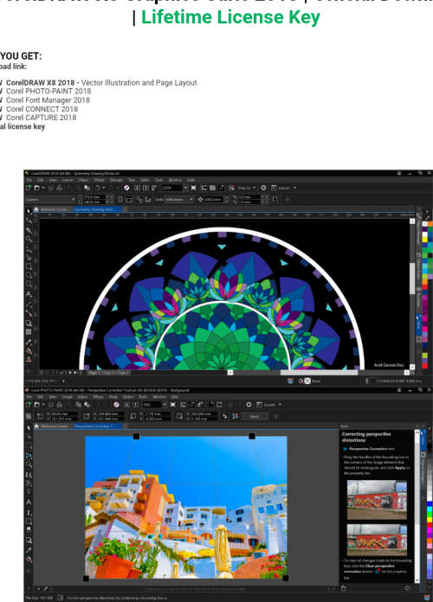The width and height of the screenshot is (433, 602).
Task: Click the Lifetime License Key heading
Action: coord(230,17)
